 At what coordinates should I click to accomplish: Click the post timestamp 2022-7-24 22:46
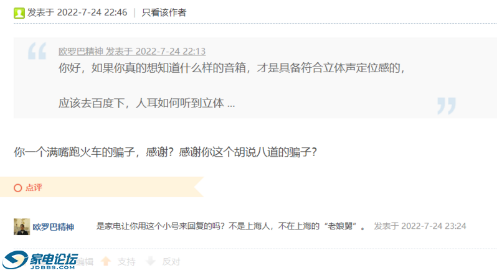pyautogui.click(x=92, y=12)
